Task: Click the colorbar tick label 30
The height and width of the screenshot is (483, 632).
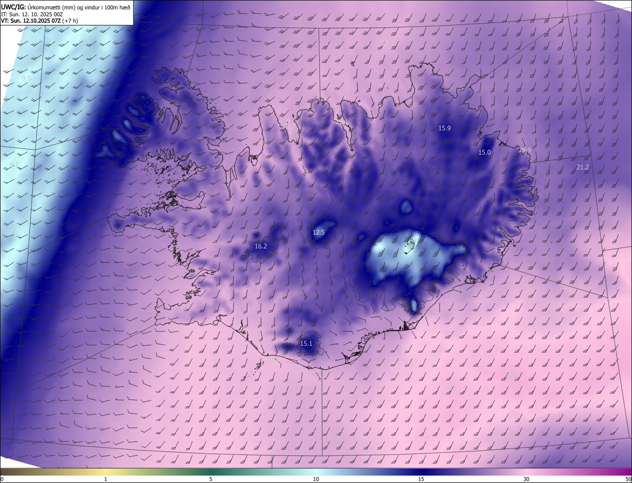Action: (x=526, y=479)
